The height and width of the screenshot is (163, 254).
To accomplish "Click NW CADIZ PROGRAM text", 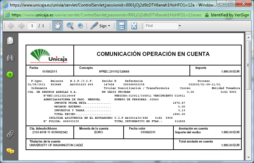I will tap(116, 92).
